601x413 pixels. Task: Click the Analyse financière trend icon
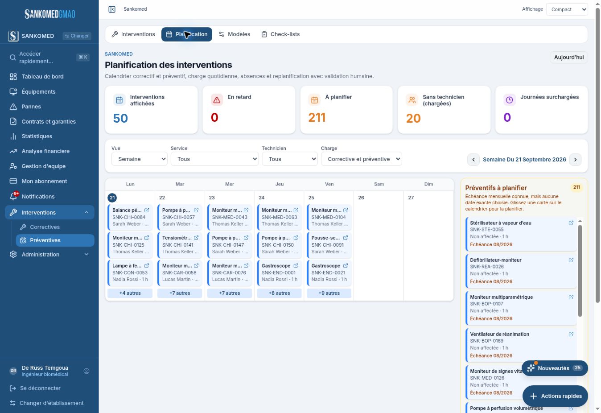(13, 151)
